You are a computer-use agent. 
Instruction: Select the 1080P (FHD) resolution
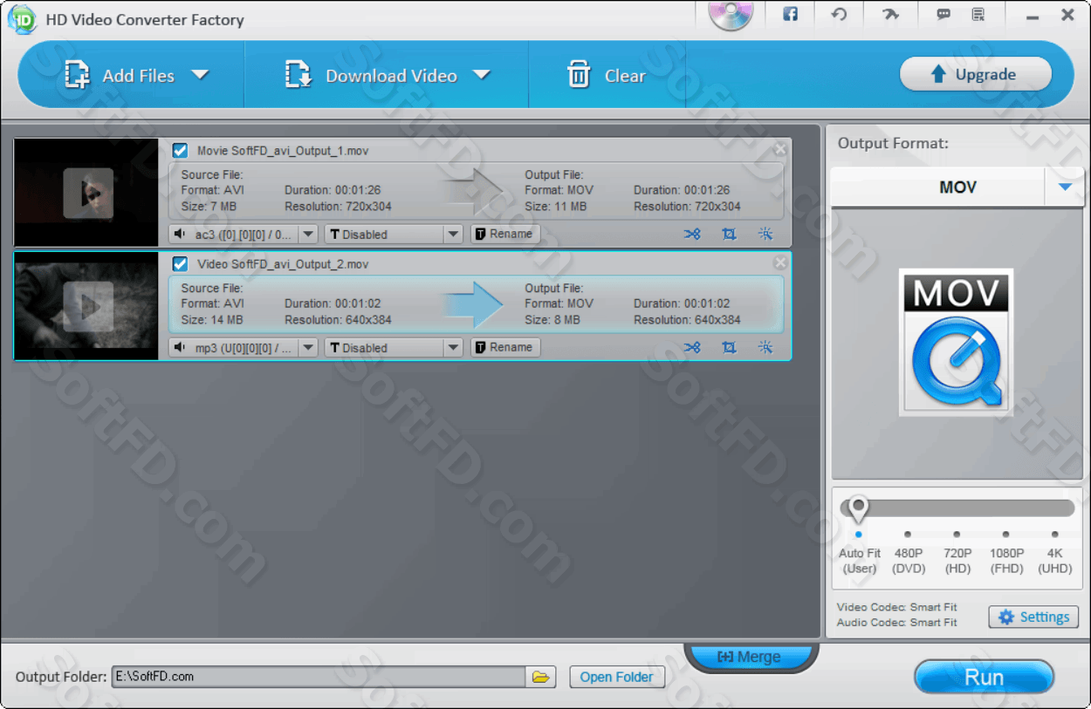coord(1006,560)
